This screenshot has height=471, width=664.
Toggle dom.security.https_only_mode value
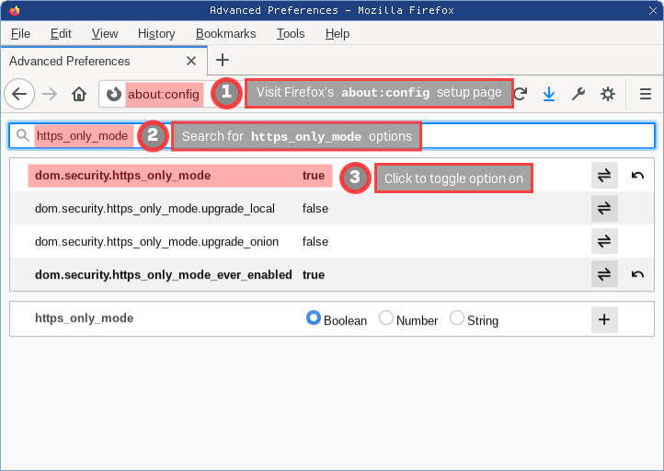coord(604,175)
